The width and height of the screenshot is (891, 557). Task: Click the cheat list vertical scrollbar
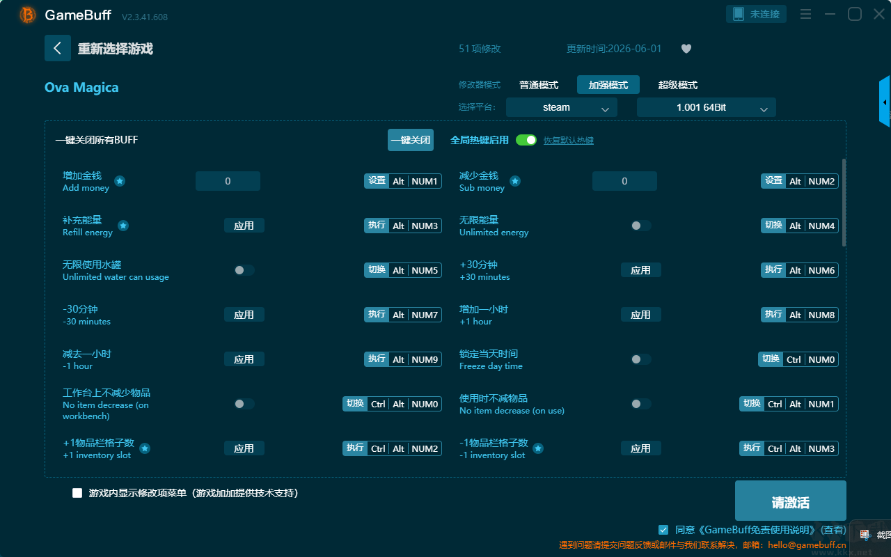pyautogui.click(x=844, y=202)
